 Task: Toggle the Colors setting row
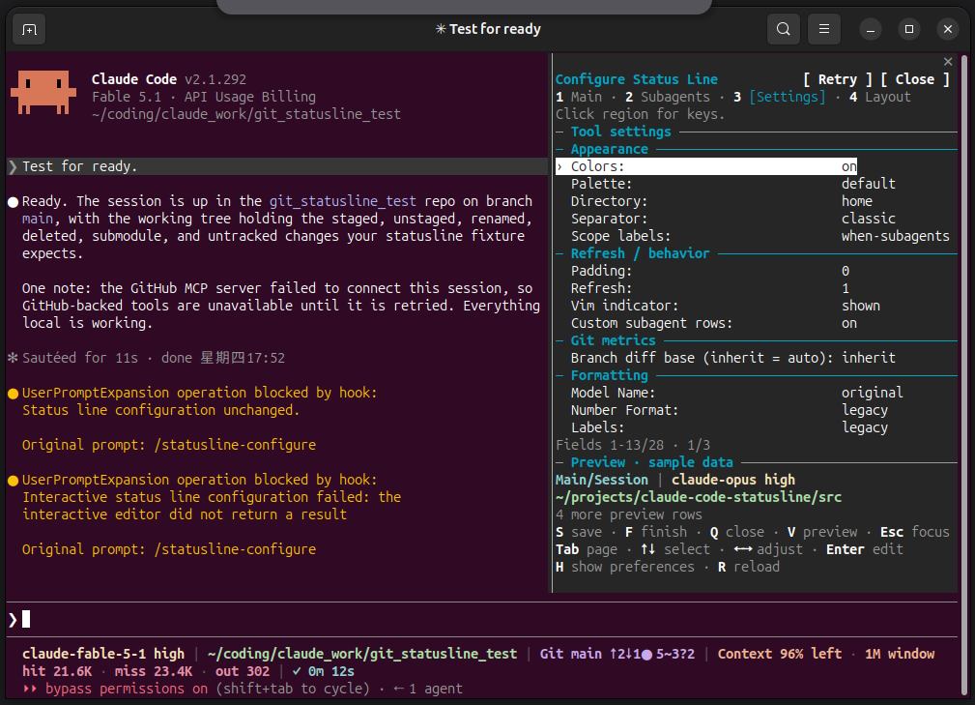click(706, 166)
